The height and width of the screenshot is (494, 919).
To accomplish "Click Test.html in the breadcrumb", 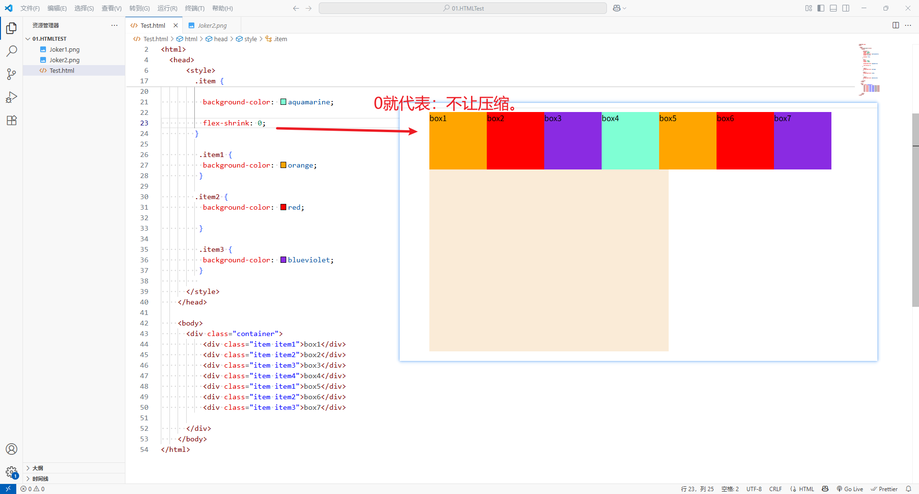I will click(x=156, y=39).
